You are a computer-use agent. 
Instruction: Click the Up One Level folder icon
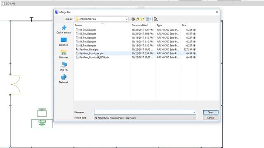(x=138, y=19)
